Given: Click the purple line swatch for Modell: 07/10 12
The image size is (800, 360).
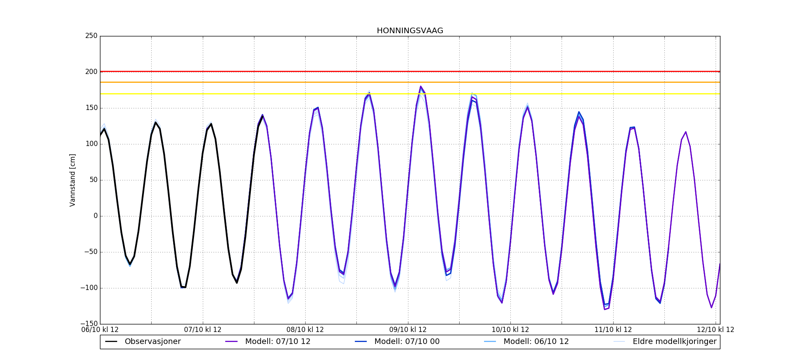Looking at the screenshot, I should pos(232,342).
